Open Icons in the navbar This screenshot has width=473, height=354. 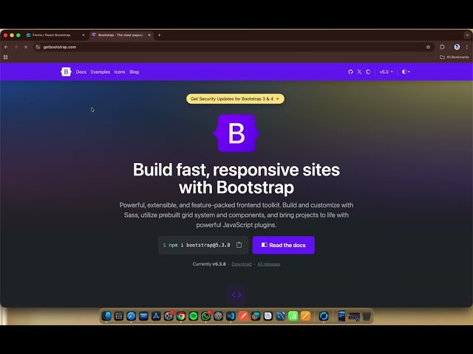pos(120,72)
